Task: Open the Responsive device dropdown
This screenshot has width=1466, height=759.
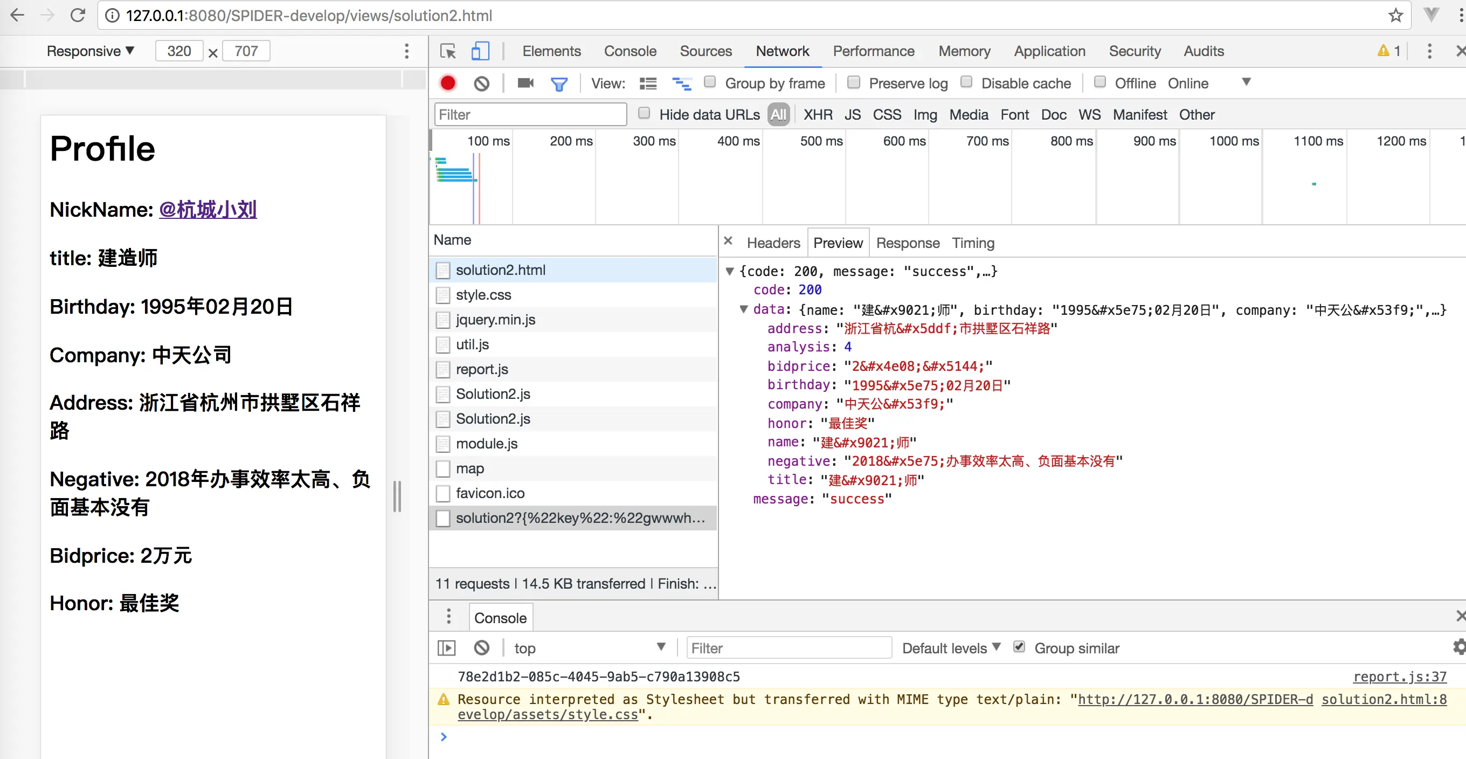Action: [x=90, y=51]
